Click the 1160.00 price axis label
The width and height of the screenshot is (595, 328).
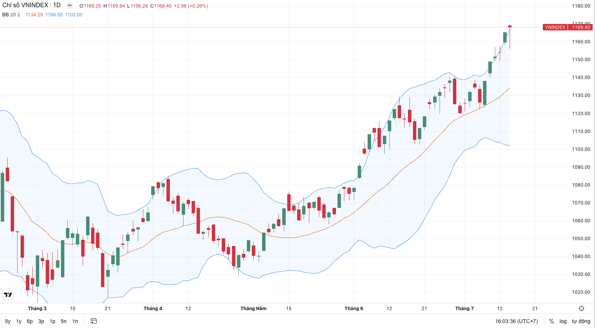[x=581, y=42]
